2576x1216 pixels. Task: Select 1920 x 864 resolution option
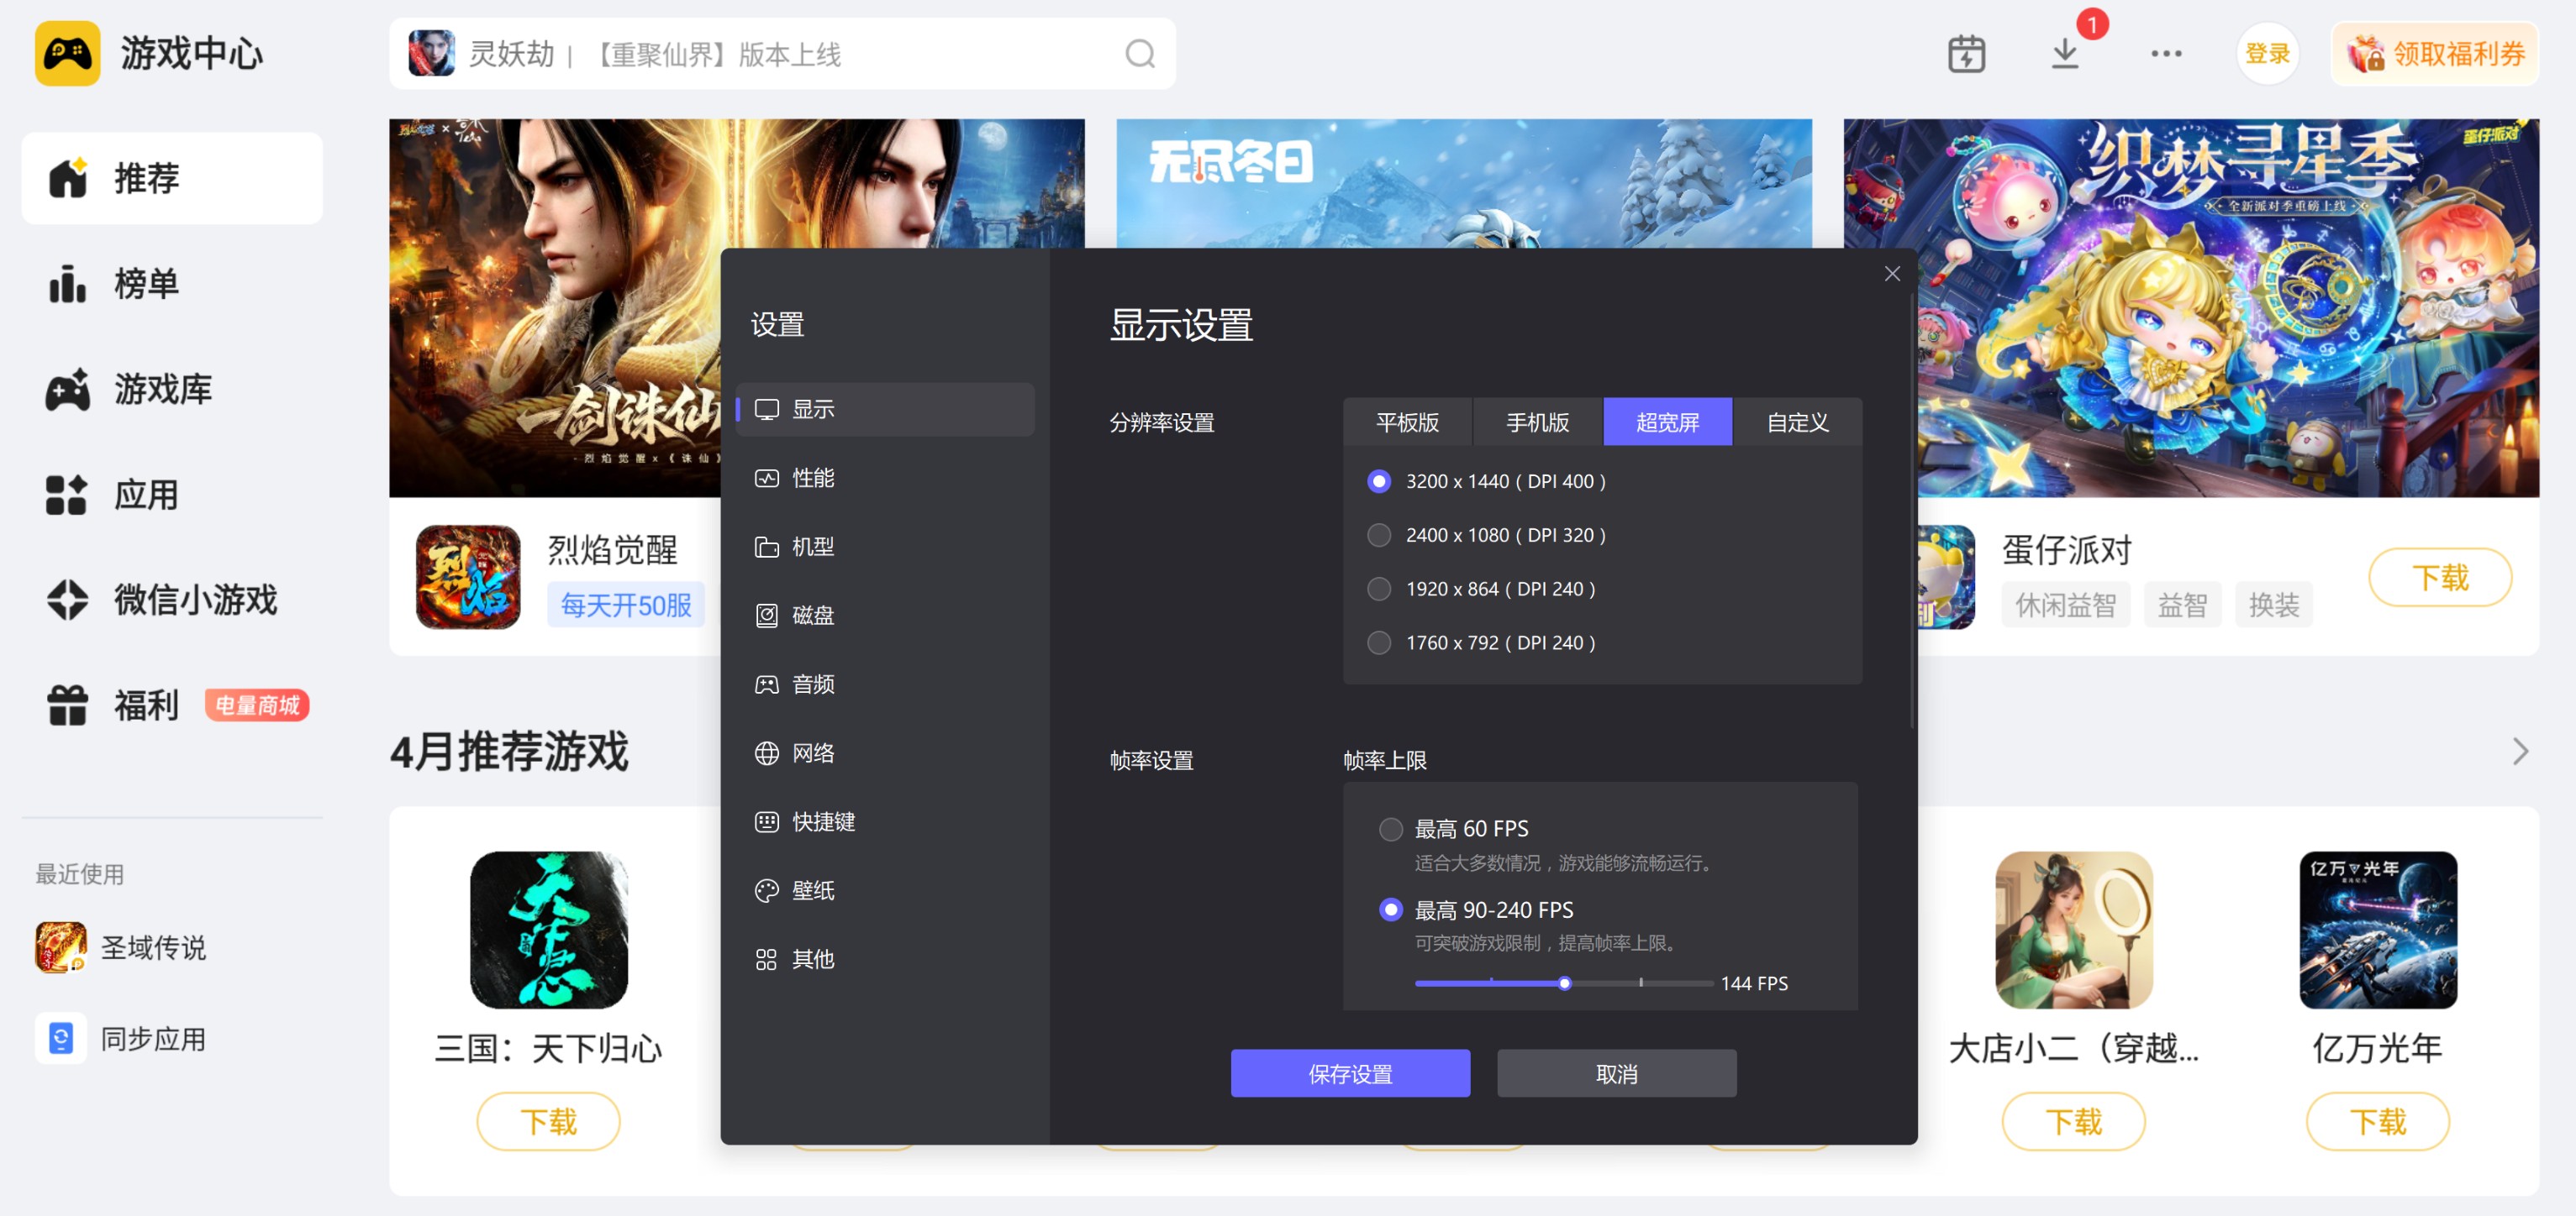point(1379,590)
